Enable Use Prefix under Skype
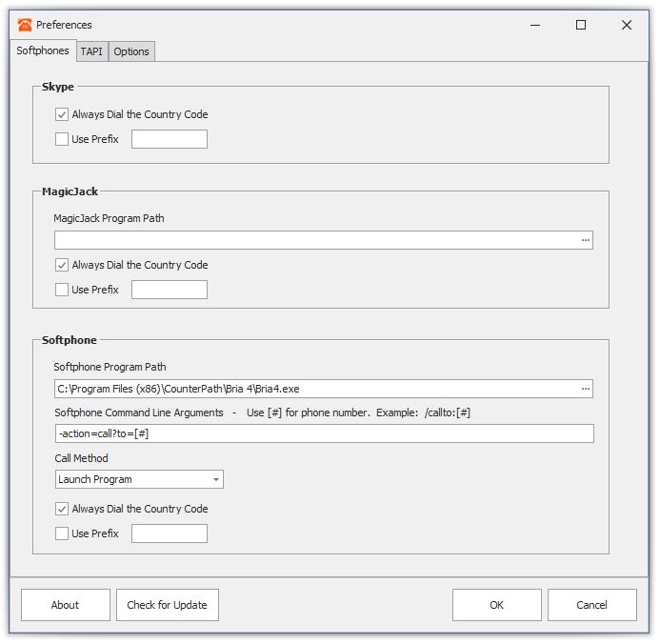Image resolution: width=660 pixels, height=644 pixels. 62,139
